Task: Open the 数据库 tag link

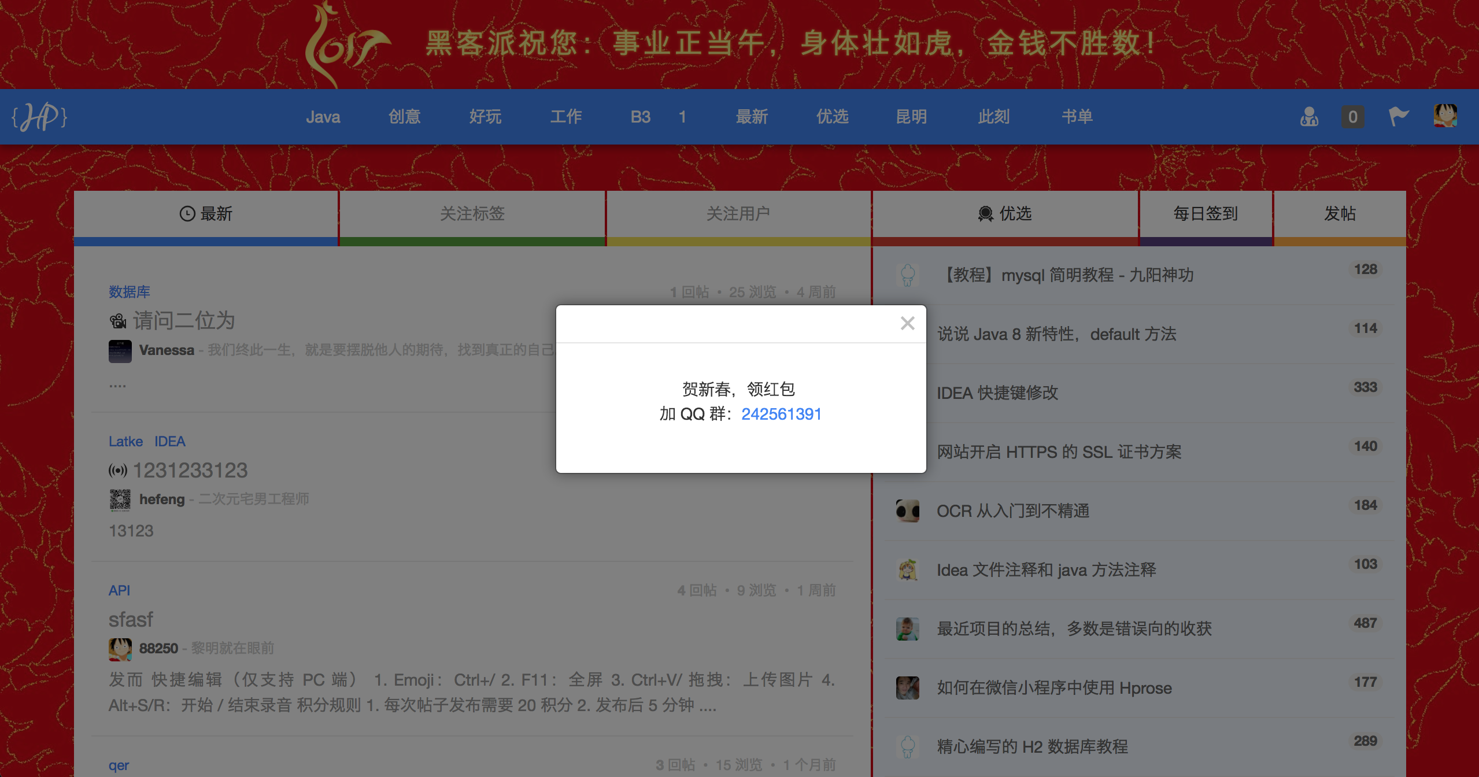Action: [128, 292]
